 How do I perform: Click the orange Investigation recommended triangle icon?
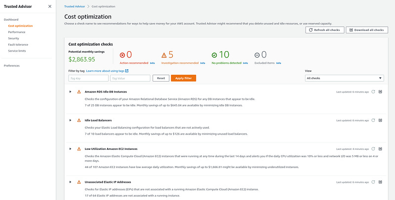164,55
